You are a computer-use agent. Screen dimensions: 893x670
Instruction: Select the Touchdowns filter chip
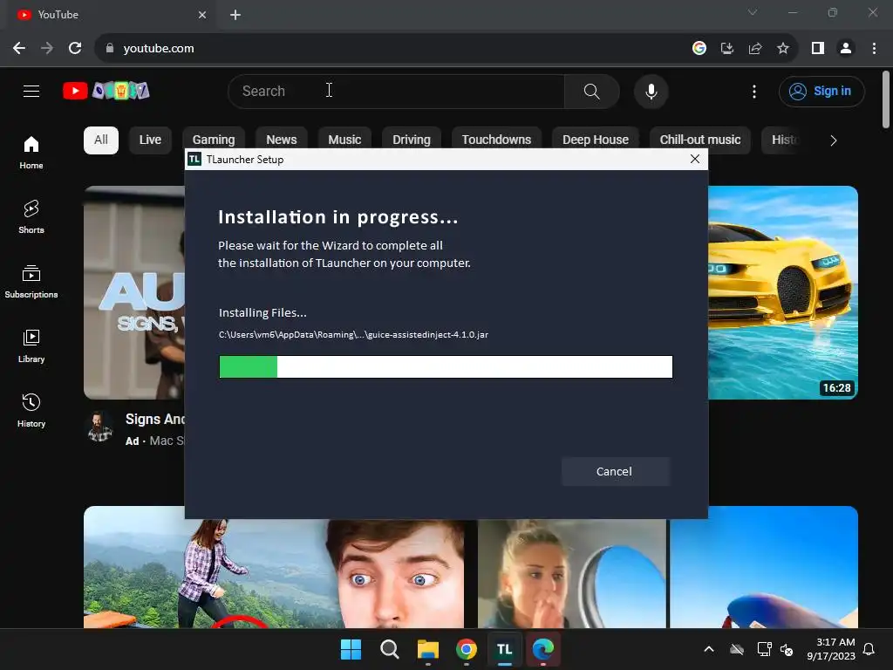[x=496, y=139]
